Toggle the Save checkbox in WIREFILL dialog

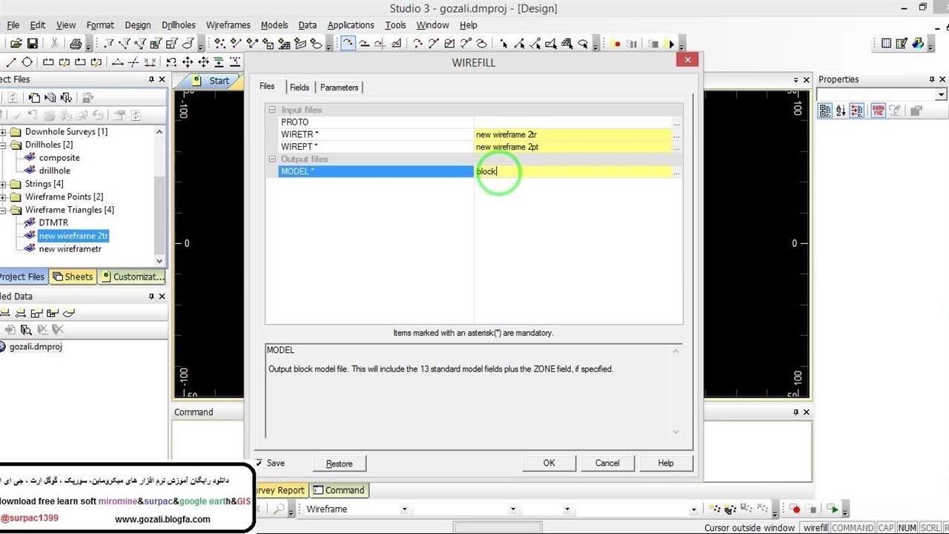pos(259,463)
